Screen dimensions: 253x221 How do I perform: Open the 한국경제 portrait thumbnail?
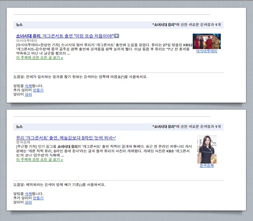(207, 150)
